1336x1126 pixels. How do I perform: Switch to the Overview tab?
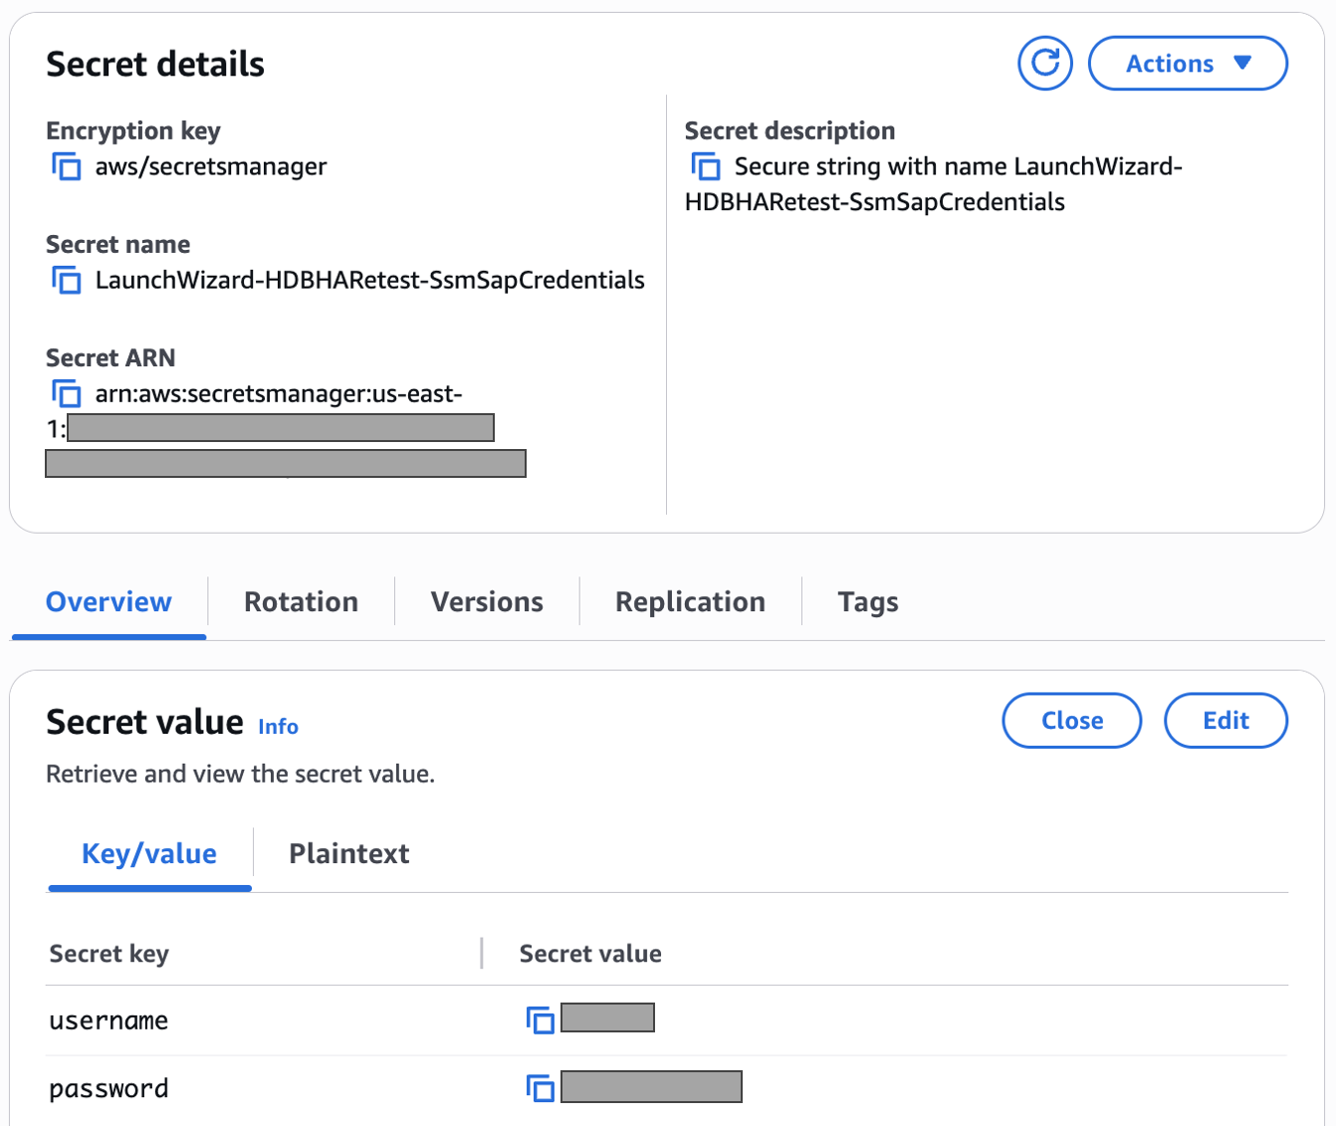pos(109,601)
